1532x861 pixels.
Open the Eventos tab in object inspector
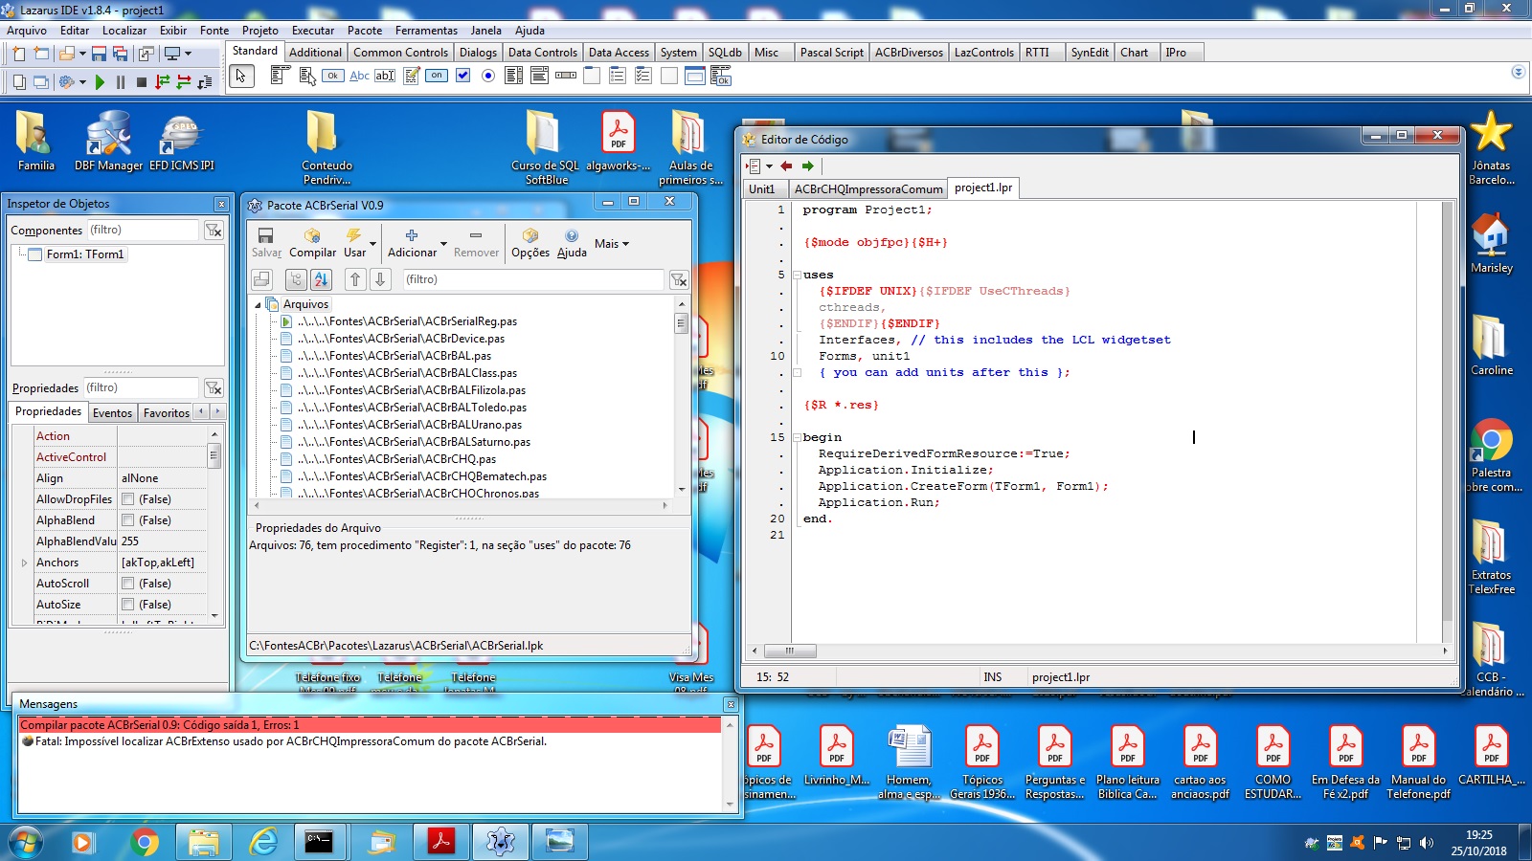(x=112, y=412)
